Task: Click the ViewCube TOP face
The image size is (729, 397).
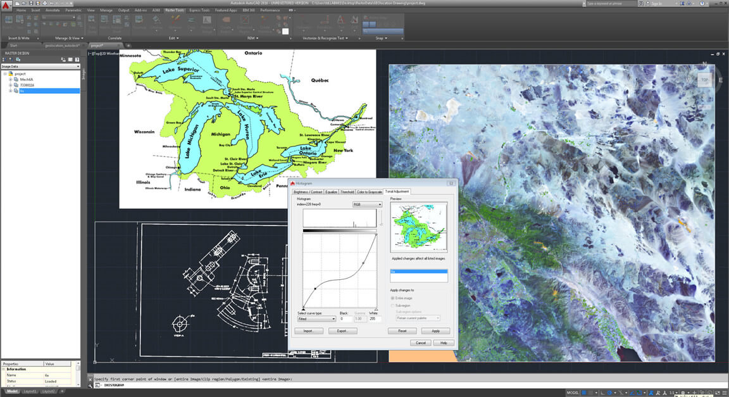Action: point(704,80)
